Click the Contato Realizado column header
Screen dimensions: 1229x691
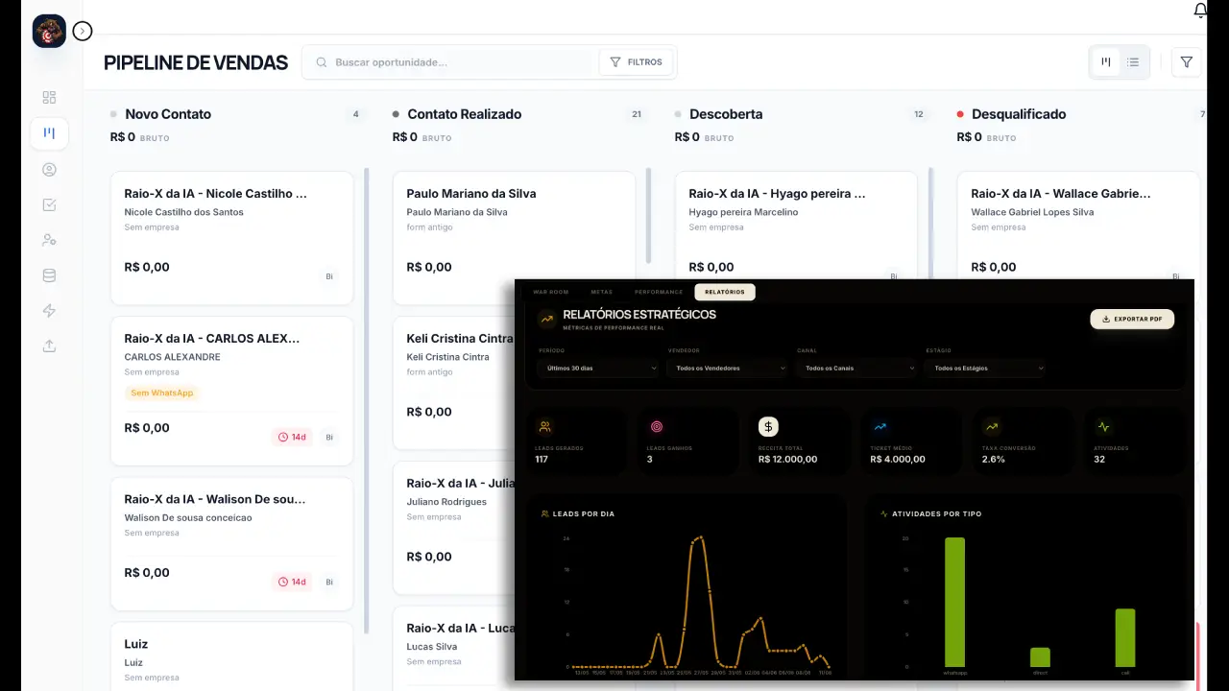point(464,114)
